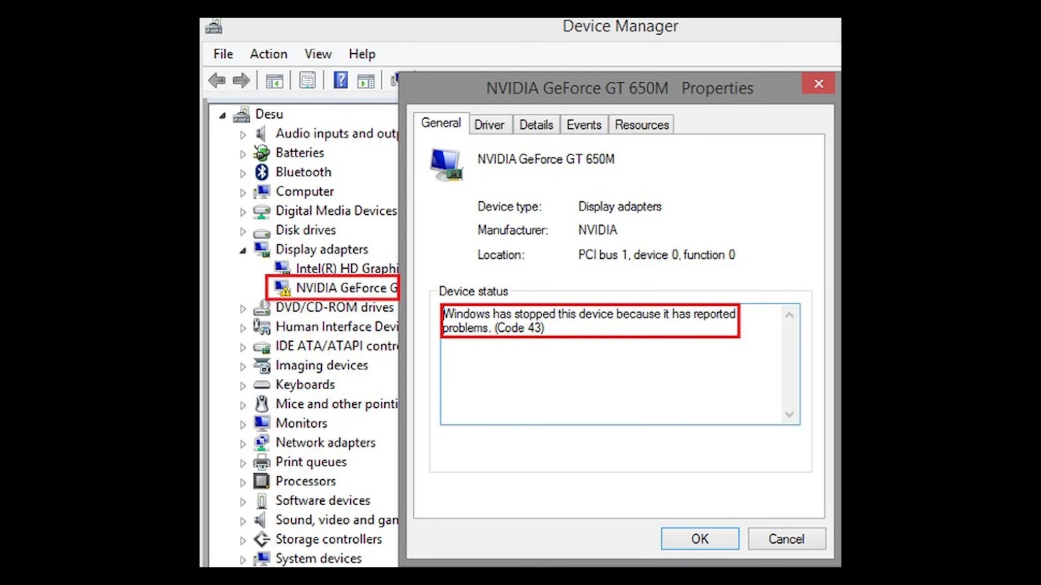The height and width of the screenshot is (585, 1041).
Task: Expand the Keyboards category
Action: tap(243, 385)
